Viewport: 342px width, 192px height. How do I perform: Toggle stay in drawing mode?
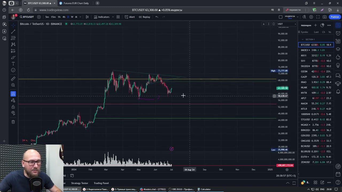click(13, 100)
